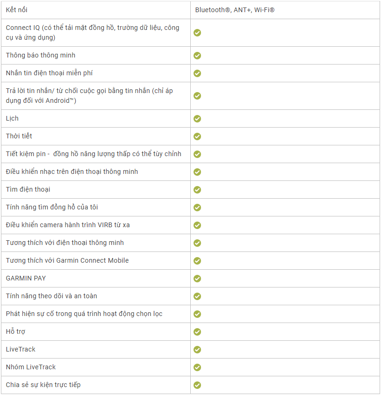Screen dimensions: 381x395
Task: Click the checkmark in the LiveTrack row
Action: point(197,350)
